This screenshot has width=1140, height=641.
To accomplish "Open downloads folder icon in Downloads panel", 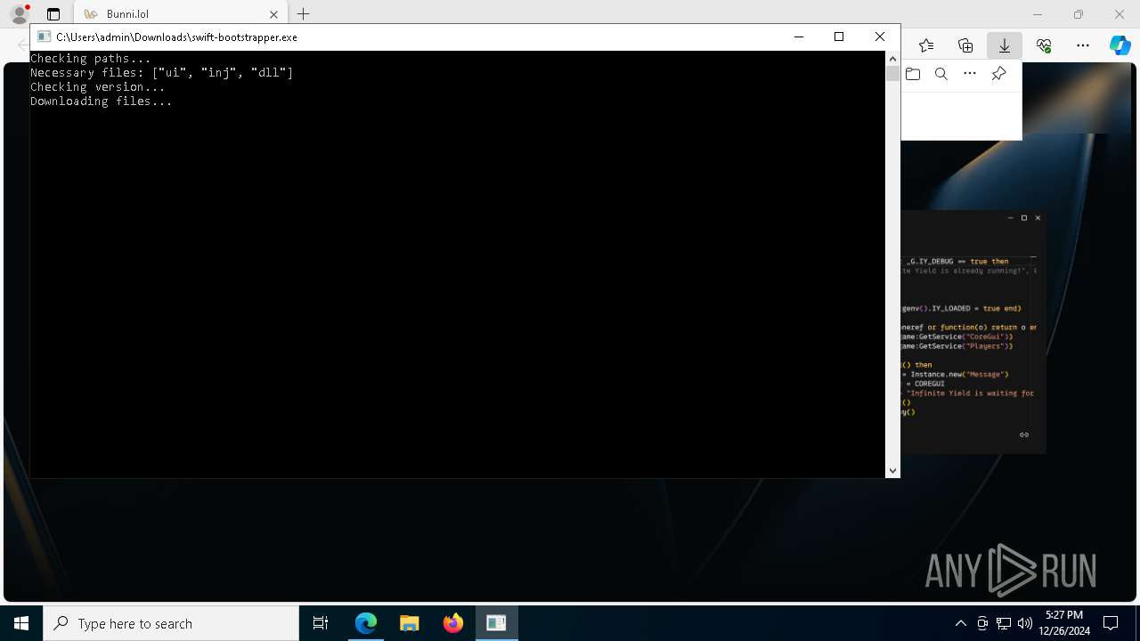I will click(913, 74).
